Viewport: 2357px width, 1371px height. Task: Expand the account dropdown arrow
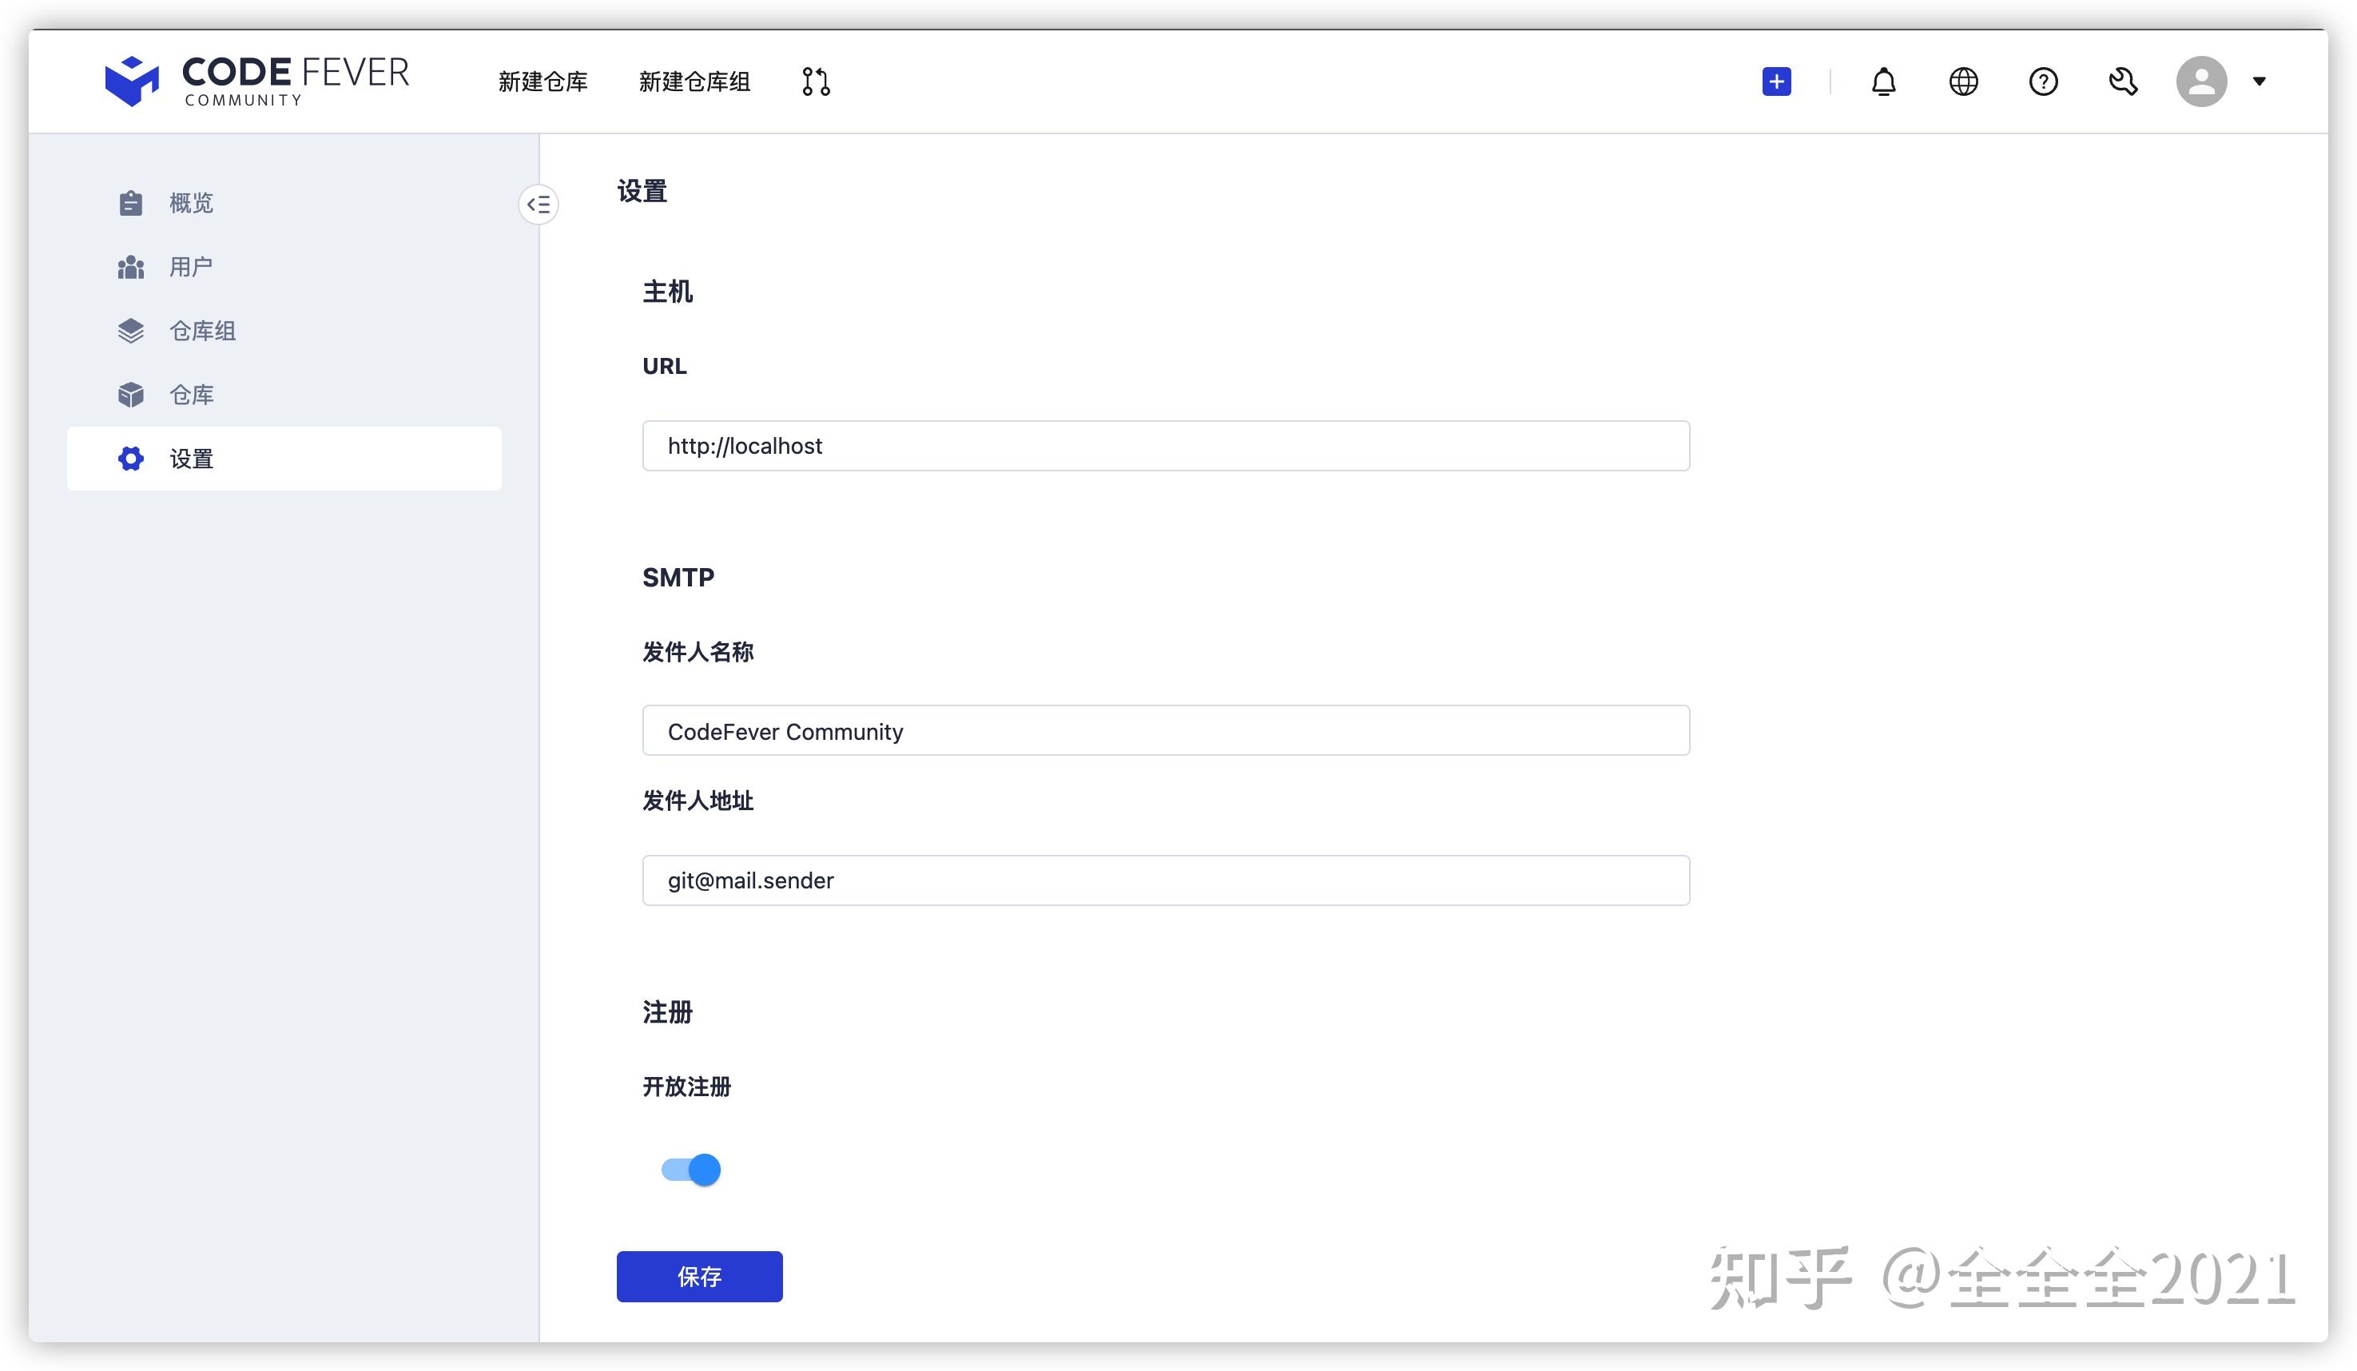(2259, 81)
